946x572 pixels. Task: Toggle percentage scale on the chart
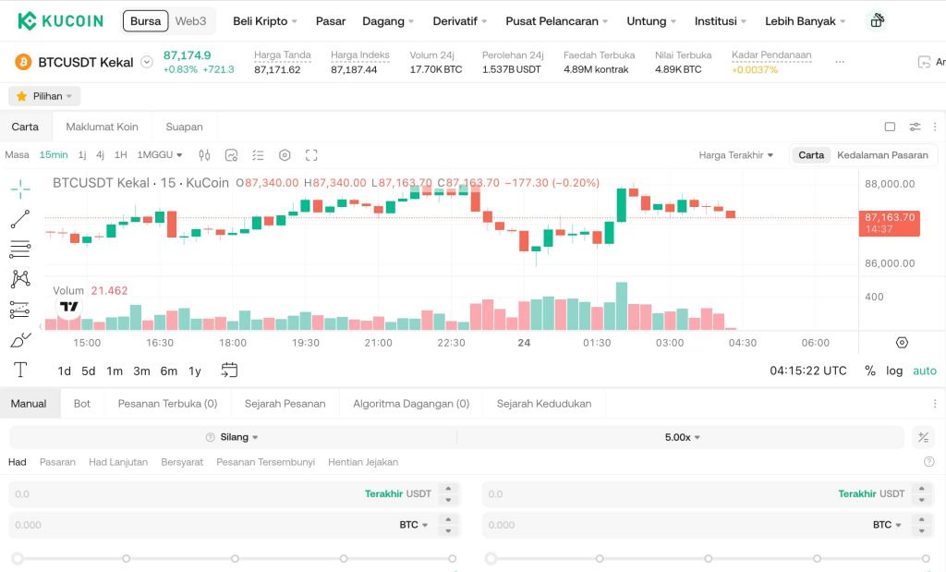pyautogui.click(x=869, y=370)
